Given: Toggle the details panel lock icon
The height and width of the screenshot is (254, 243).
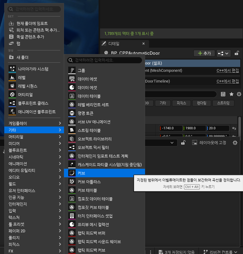Looking at the screenshot, I should pos(237,53).
